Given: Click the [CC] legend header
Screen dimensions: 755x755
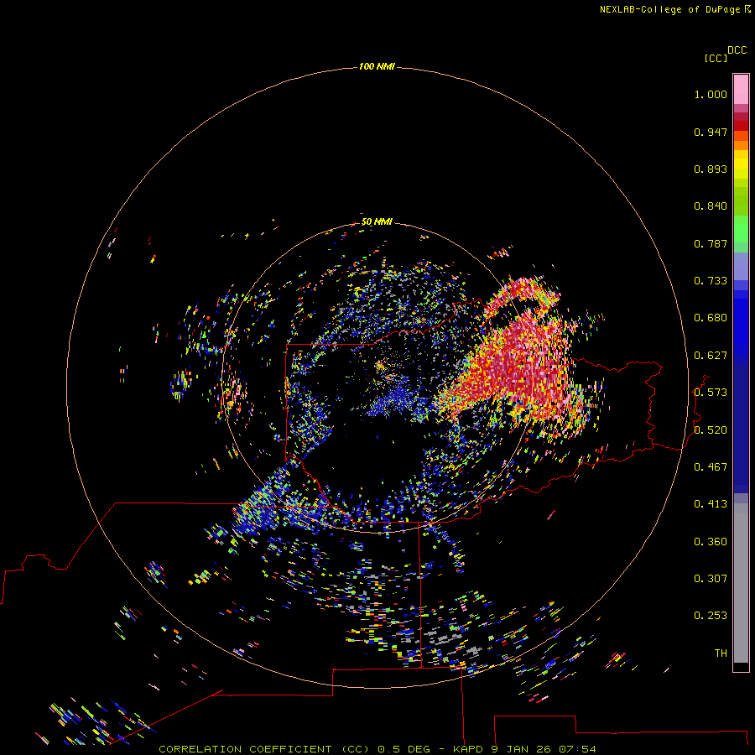Looking at the screenshot, I should (716, 58).
